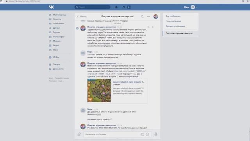Screen dimensions: 250x141
Task: Open product title Аккаунт clash of clans и royale
Action: [129, 82]
